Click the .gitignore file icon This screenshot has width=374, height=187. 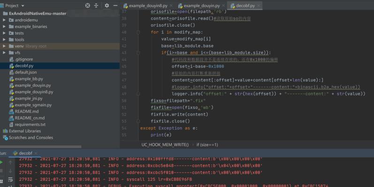pyautogui.click(x=11, y=59)
